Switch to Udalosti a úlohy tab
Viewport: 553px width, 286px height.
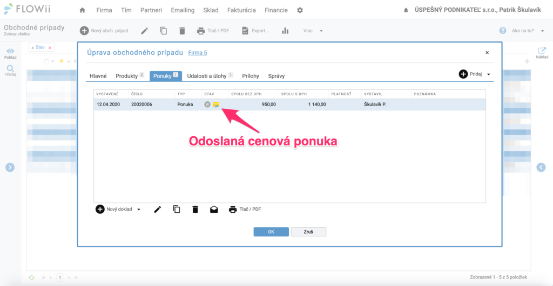tap(210, 76)
